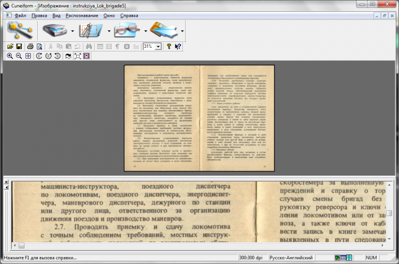The image size is (399, 264).
Task: Zoom in with the magnifier plus icon
Action: click(x=11, y=56)
